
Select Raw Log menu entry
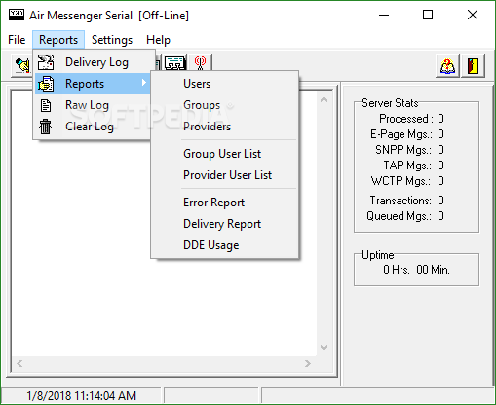(93, 105)
